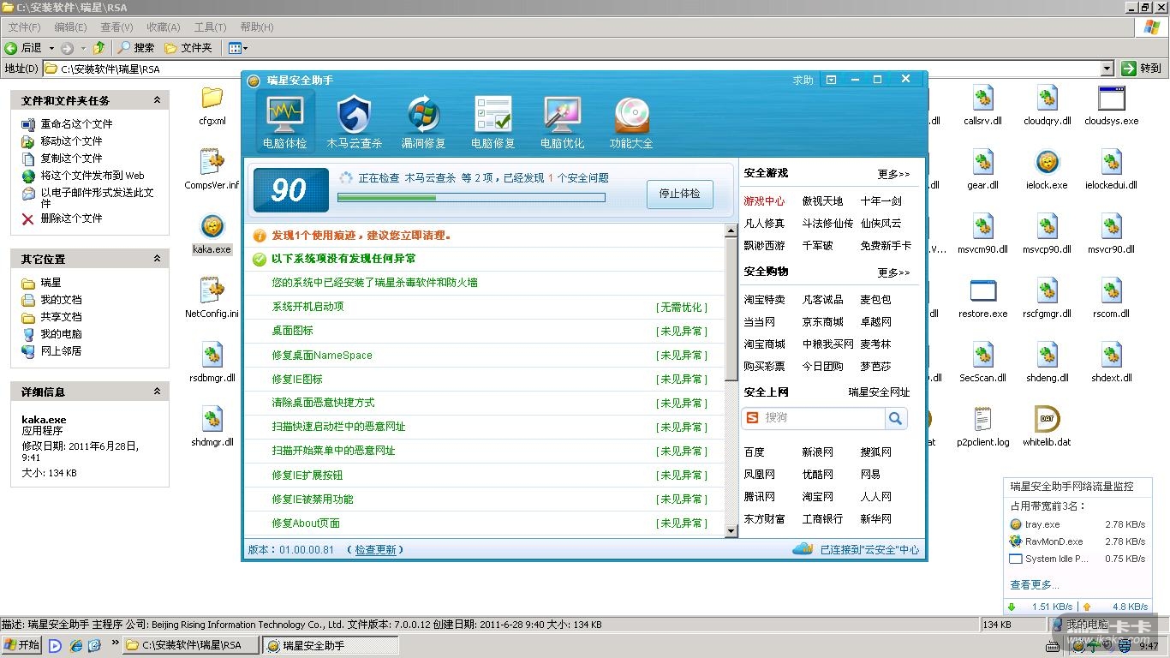The height and width of the screenshot is (658, 1170).
Task: Open the address bar dropdown arrow
Action: pyautogui.click(x=1107, y=69)
